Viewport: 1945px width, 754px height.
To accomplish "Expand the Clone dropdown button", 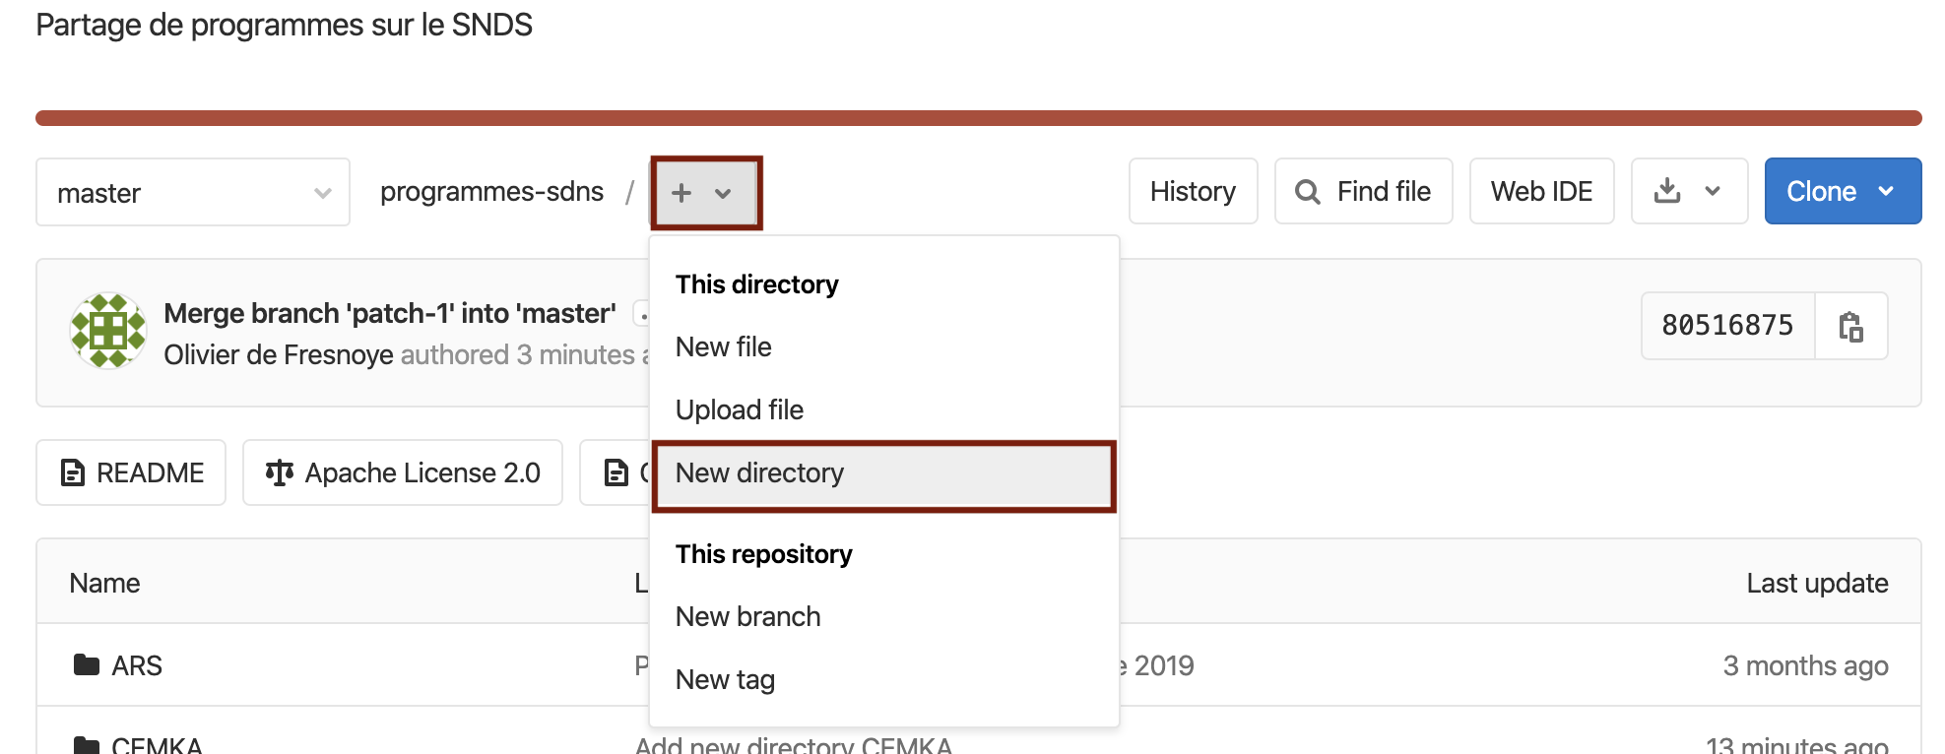I will (x=1842, y=191).
